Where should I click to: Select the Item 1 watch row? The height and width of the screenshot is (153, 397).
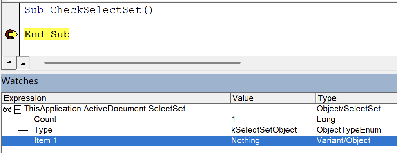point(199,140)
